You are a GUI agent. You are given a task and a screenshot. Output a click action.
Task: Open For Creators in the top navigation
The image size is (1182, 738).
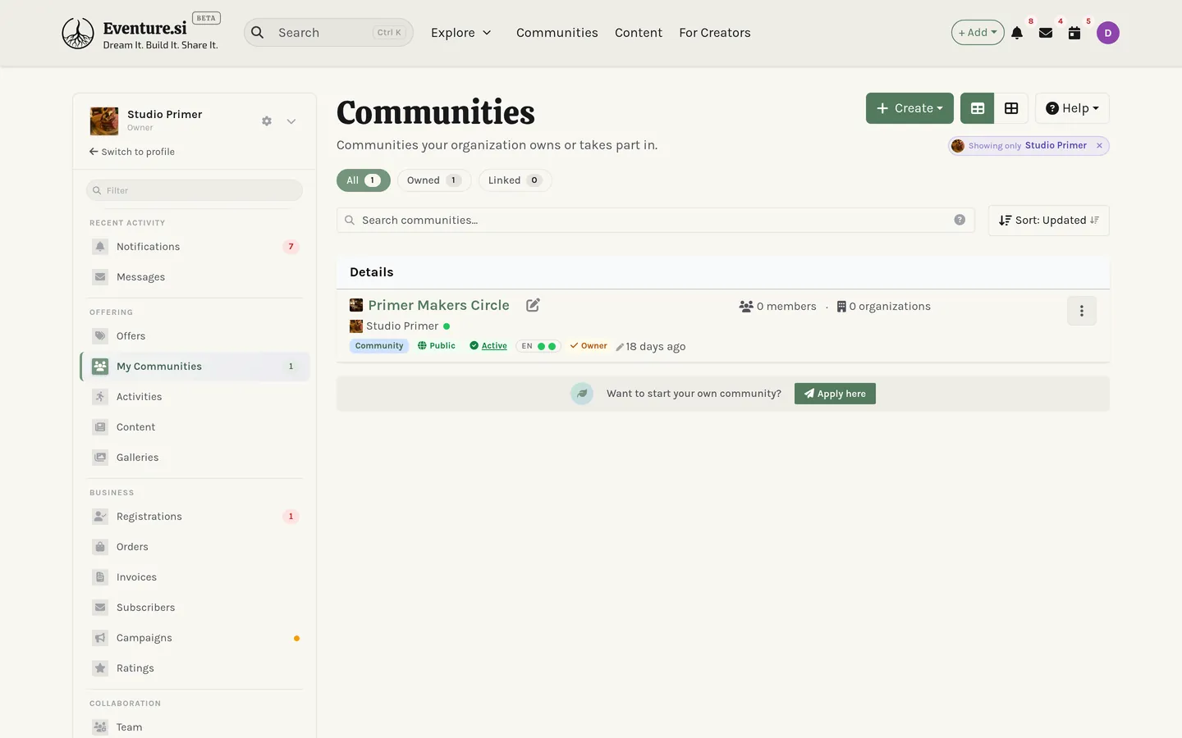click(715, 33)
